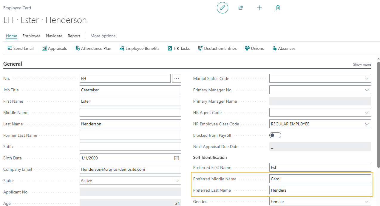Click the Share icon in the top bar
This screenshot has width=380, height=206.
coord(241,8)
